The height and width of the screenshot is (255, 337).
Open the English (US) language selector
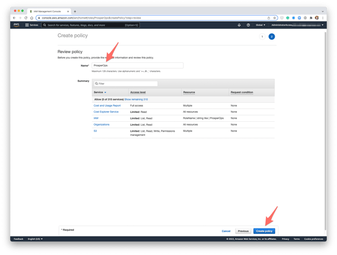(35, 239)
